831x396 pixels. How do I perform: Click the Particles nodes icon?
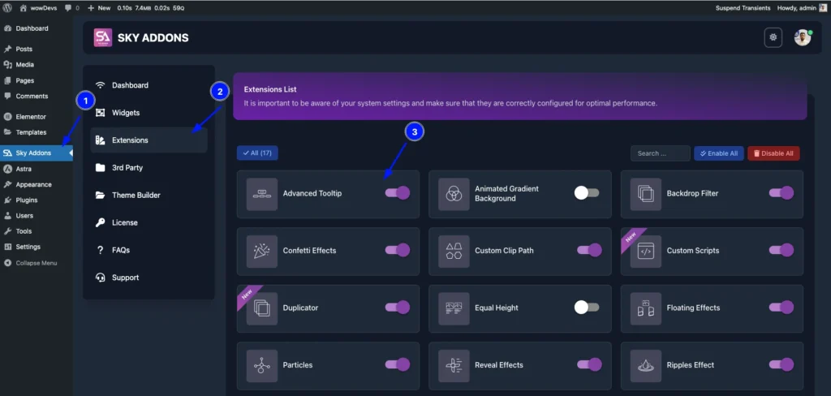point(262,366)
